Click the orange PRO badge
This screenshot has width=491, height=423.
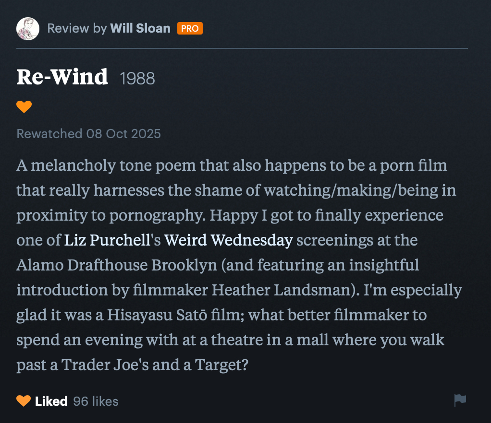coord(190,29)
